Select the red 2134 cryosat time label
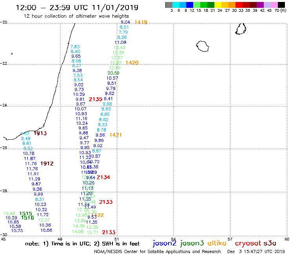Image resolution: width=290 pixels, height=255 pixels. [x=103, y=177]
